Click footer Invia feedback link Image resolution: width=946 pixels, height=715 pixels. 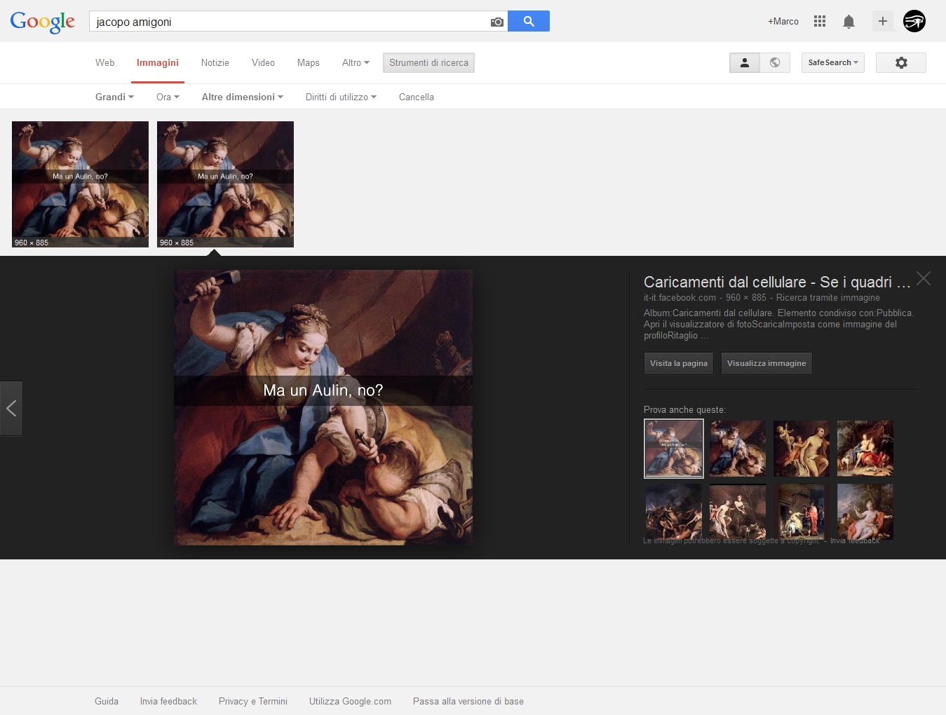168,701
